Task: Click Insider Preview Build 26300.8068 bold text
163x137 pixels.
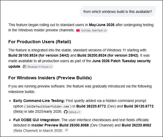Action: [x=60, y=125]
